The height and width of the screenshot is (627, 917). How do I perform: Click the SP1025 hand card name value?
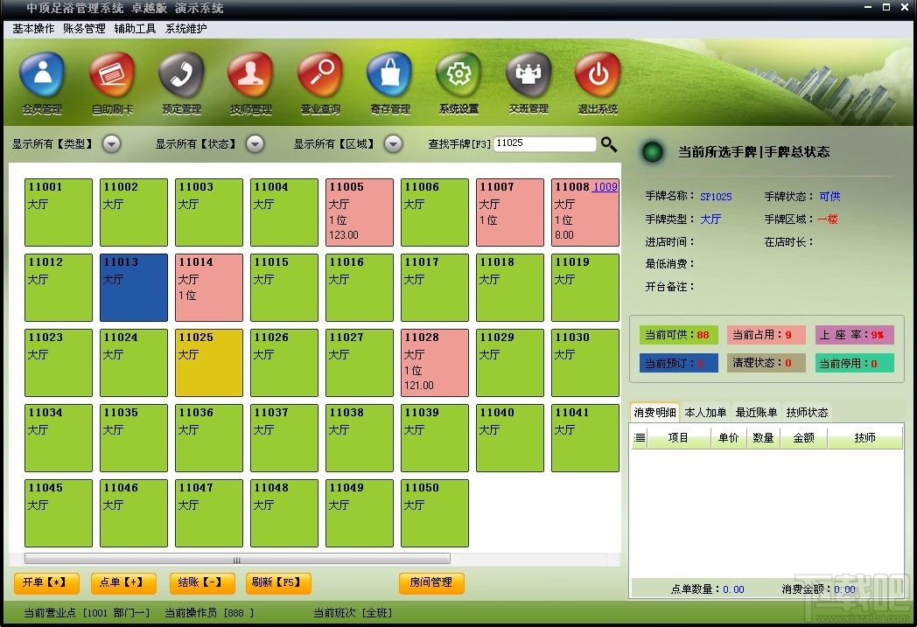coord(716,197)
